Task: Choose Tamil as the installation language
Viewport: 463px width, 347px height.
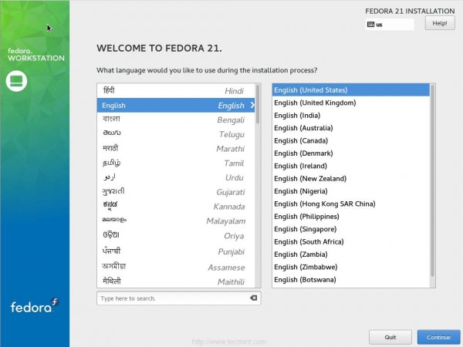Action: pos(176,163)
